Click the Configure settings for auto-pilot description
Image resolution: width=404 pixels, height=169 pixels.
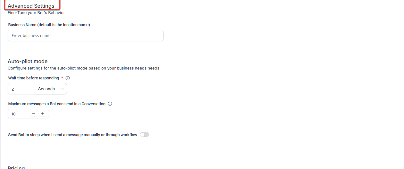(83, 68)
